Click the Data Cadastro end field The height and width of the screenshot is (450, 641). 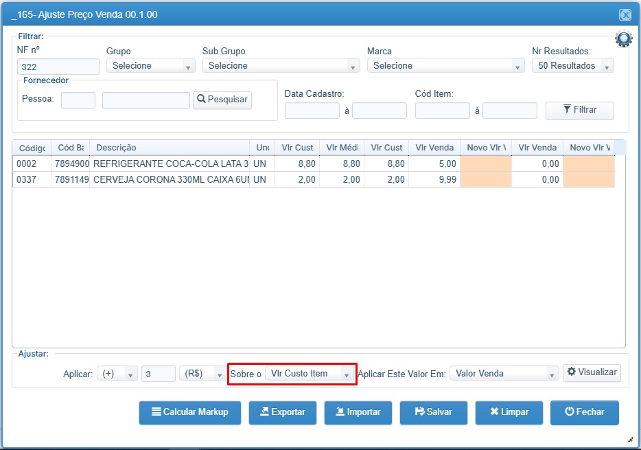380,111
